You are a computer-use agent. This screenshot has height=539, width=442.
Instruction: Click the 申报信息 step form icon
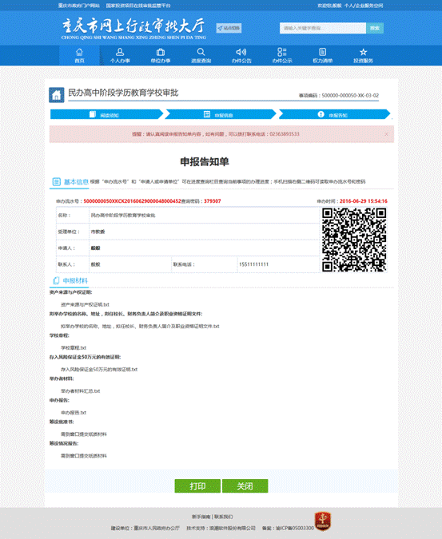click(x=207, y=114)
